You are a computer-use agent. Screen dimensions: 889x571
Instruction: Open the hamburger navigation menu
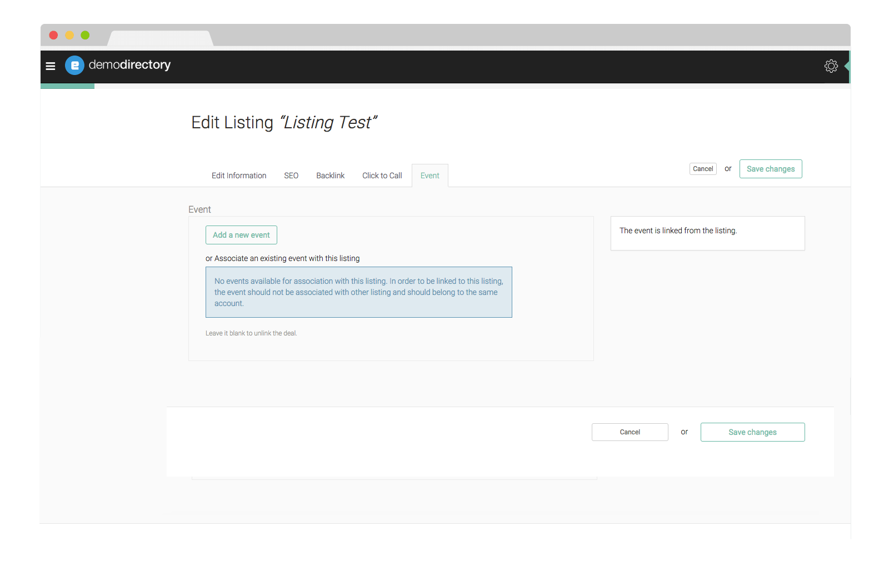tap(51, 66)
